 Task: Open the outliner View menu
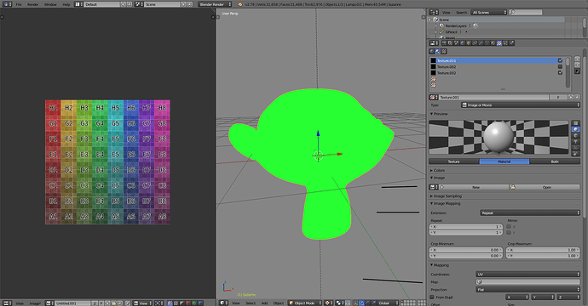pyautogui.click(x=446, y=13)
